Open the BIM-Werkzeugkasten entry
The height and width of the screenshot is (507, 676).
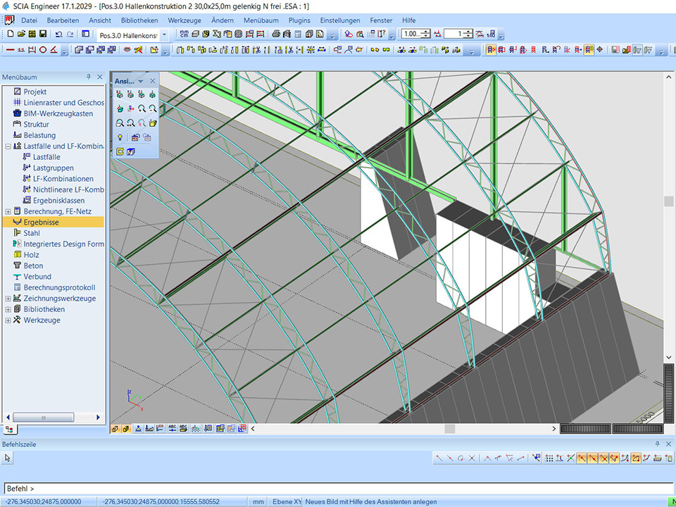click(x=58, y=113)
